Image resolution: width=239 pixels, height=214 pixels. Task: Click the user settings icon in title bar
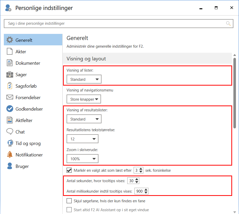pyautogui.click(x=8, y=8)
